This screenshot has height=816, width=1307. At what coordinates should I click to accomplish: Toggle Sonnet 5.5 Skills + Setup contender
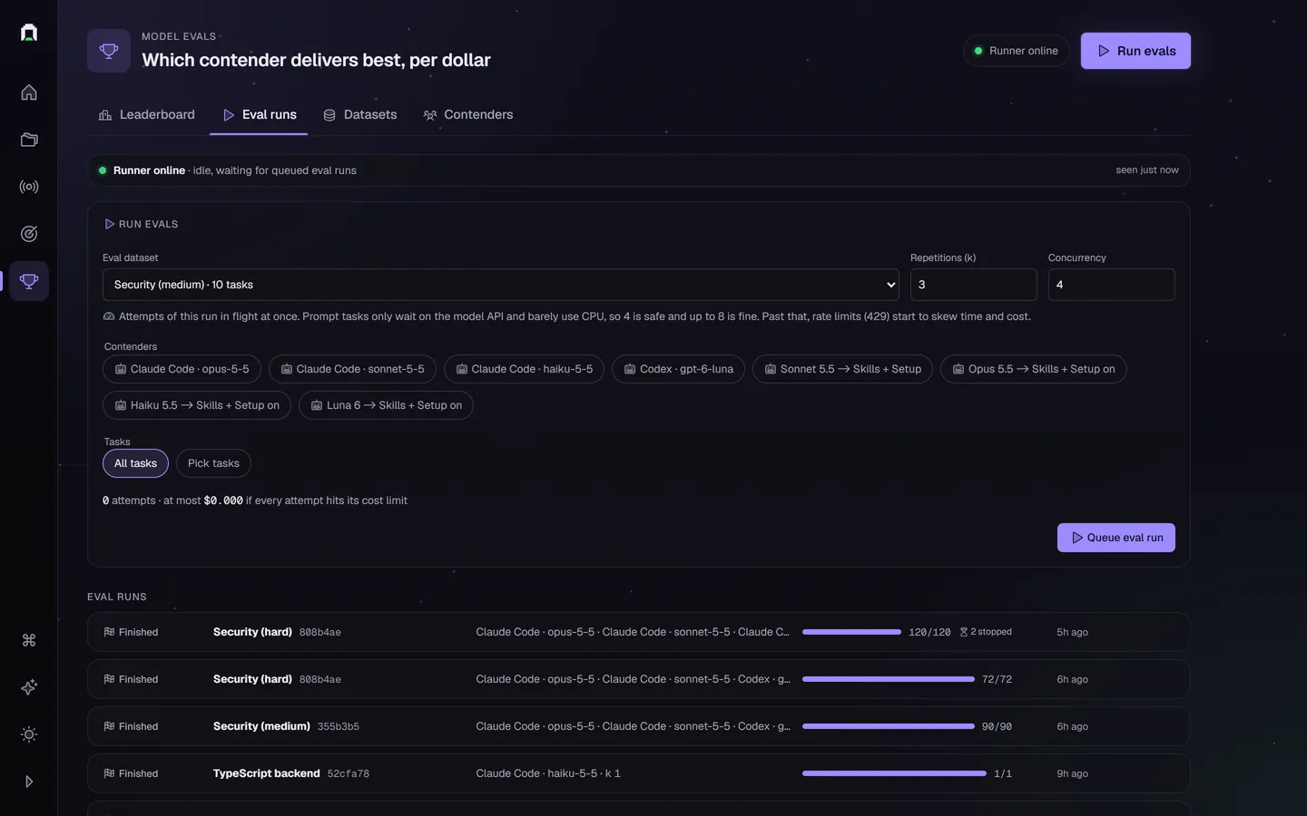click(x=842, y=369)
